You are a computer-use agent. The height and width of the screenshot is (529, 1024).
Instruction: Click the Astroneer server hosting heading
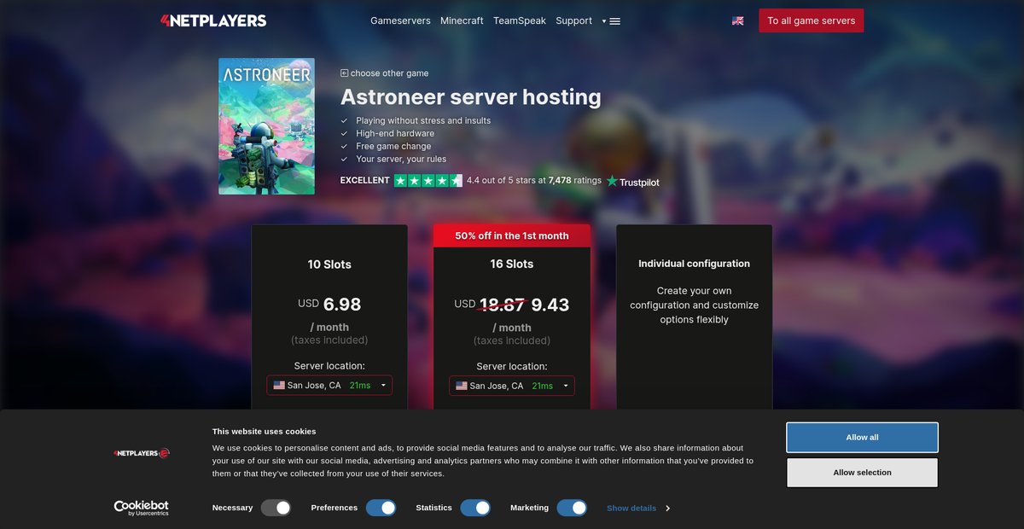pyautogui.click(x=471, y=97)
